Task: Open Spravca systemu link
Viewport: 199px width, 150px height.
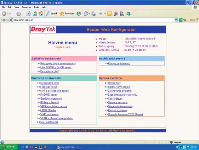Action: click(x=118, y=103)
